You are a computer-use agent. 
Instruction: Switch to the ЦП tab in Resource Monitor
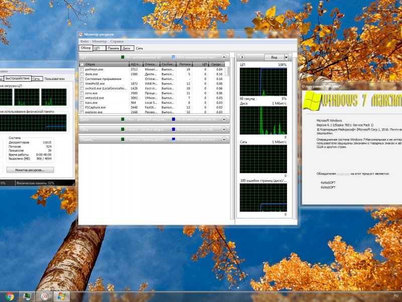(99, 48)
